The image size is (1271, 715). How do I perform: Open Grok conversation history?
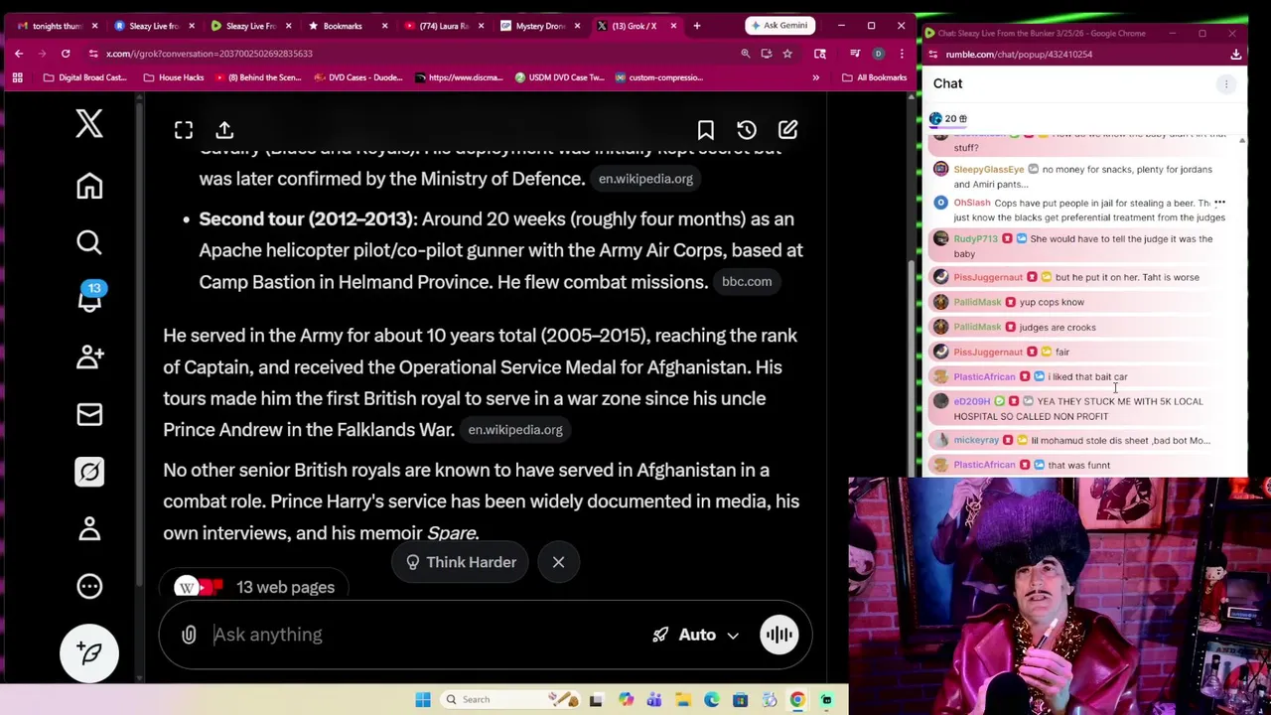point(747,130)
